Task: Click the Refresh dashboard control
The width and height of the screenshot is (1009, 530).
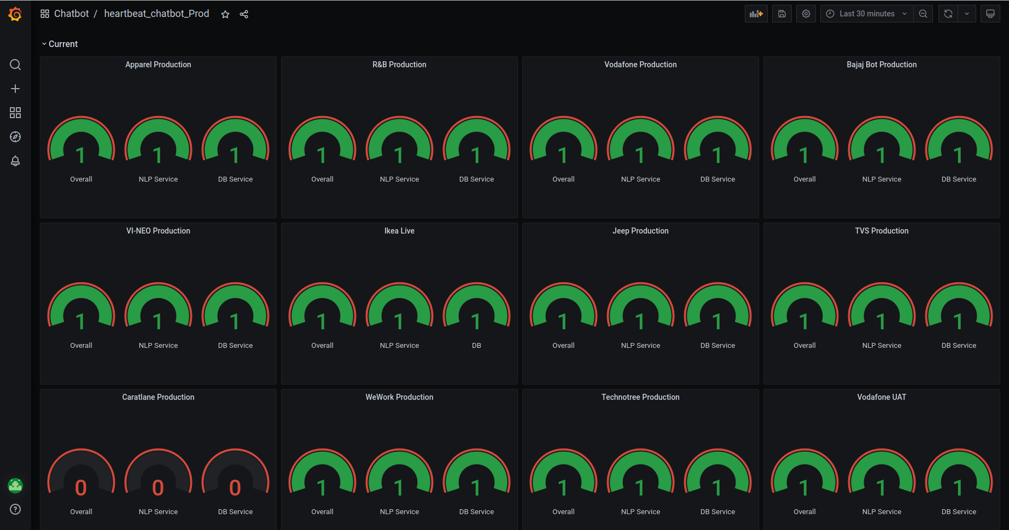Action: tap(948, 14)
